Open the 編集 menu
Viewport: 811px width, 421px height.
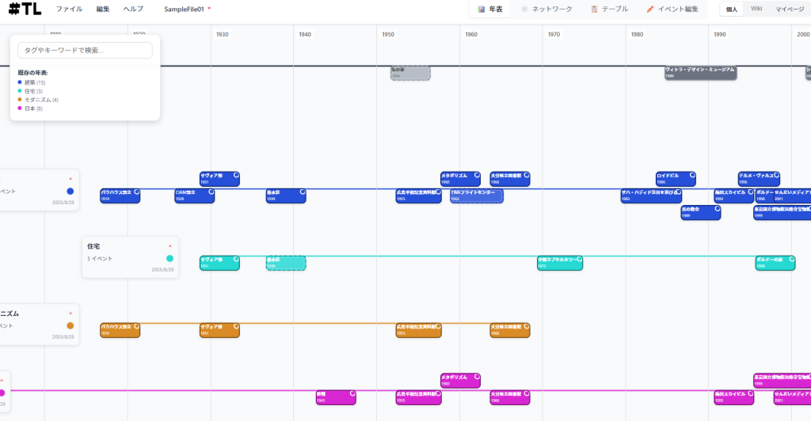click(x=103, y=9)
